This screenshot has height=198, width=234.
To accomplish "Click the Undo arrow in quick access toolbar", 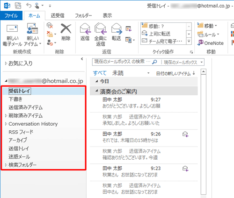I will click(29, 6).
